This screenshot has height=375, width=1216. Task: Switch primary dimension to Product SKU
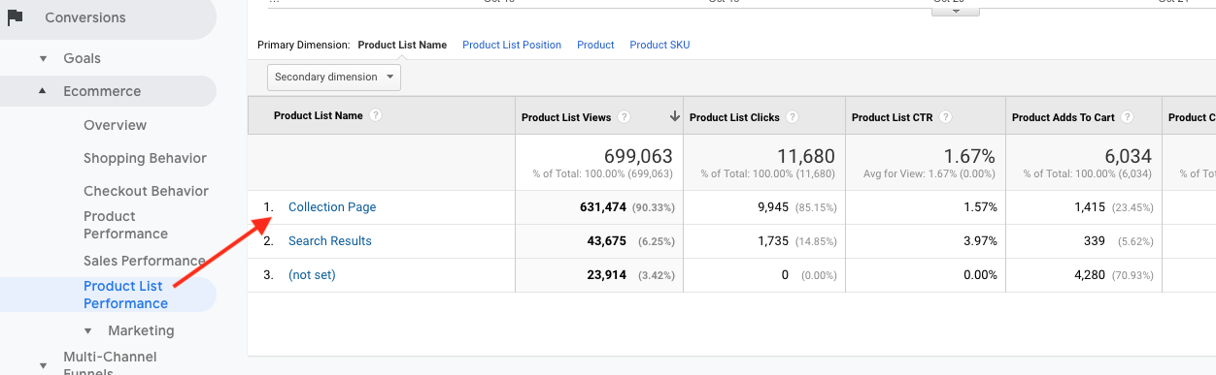click(x=659, y=45)
